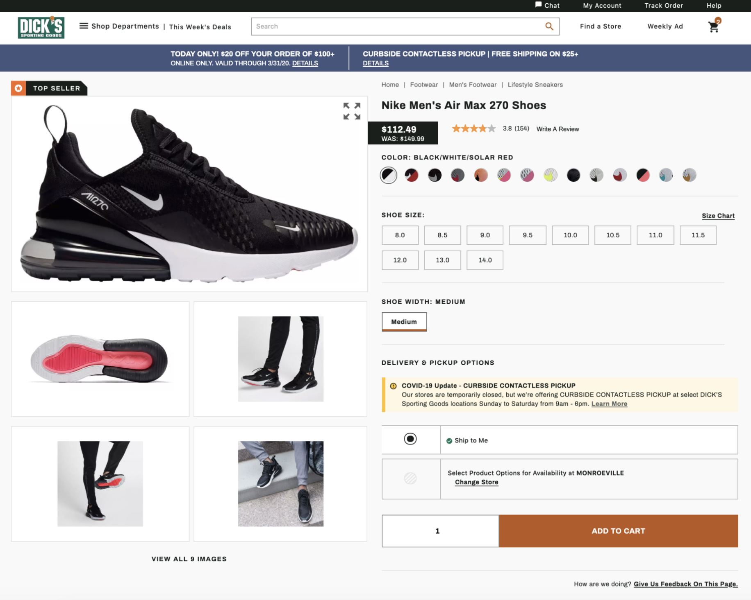The width and height of the screenshot is (751, 600).
Task: Open the thumbnail of legs wearing black pants
Action: tap(280, 359)
